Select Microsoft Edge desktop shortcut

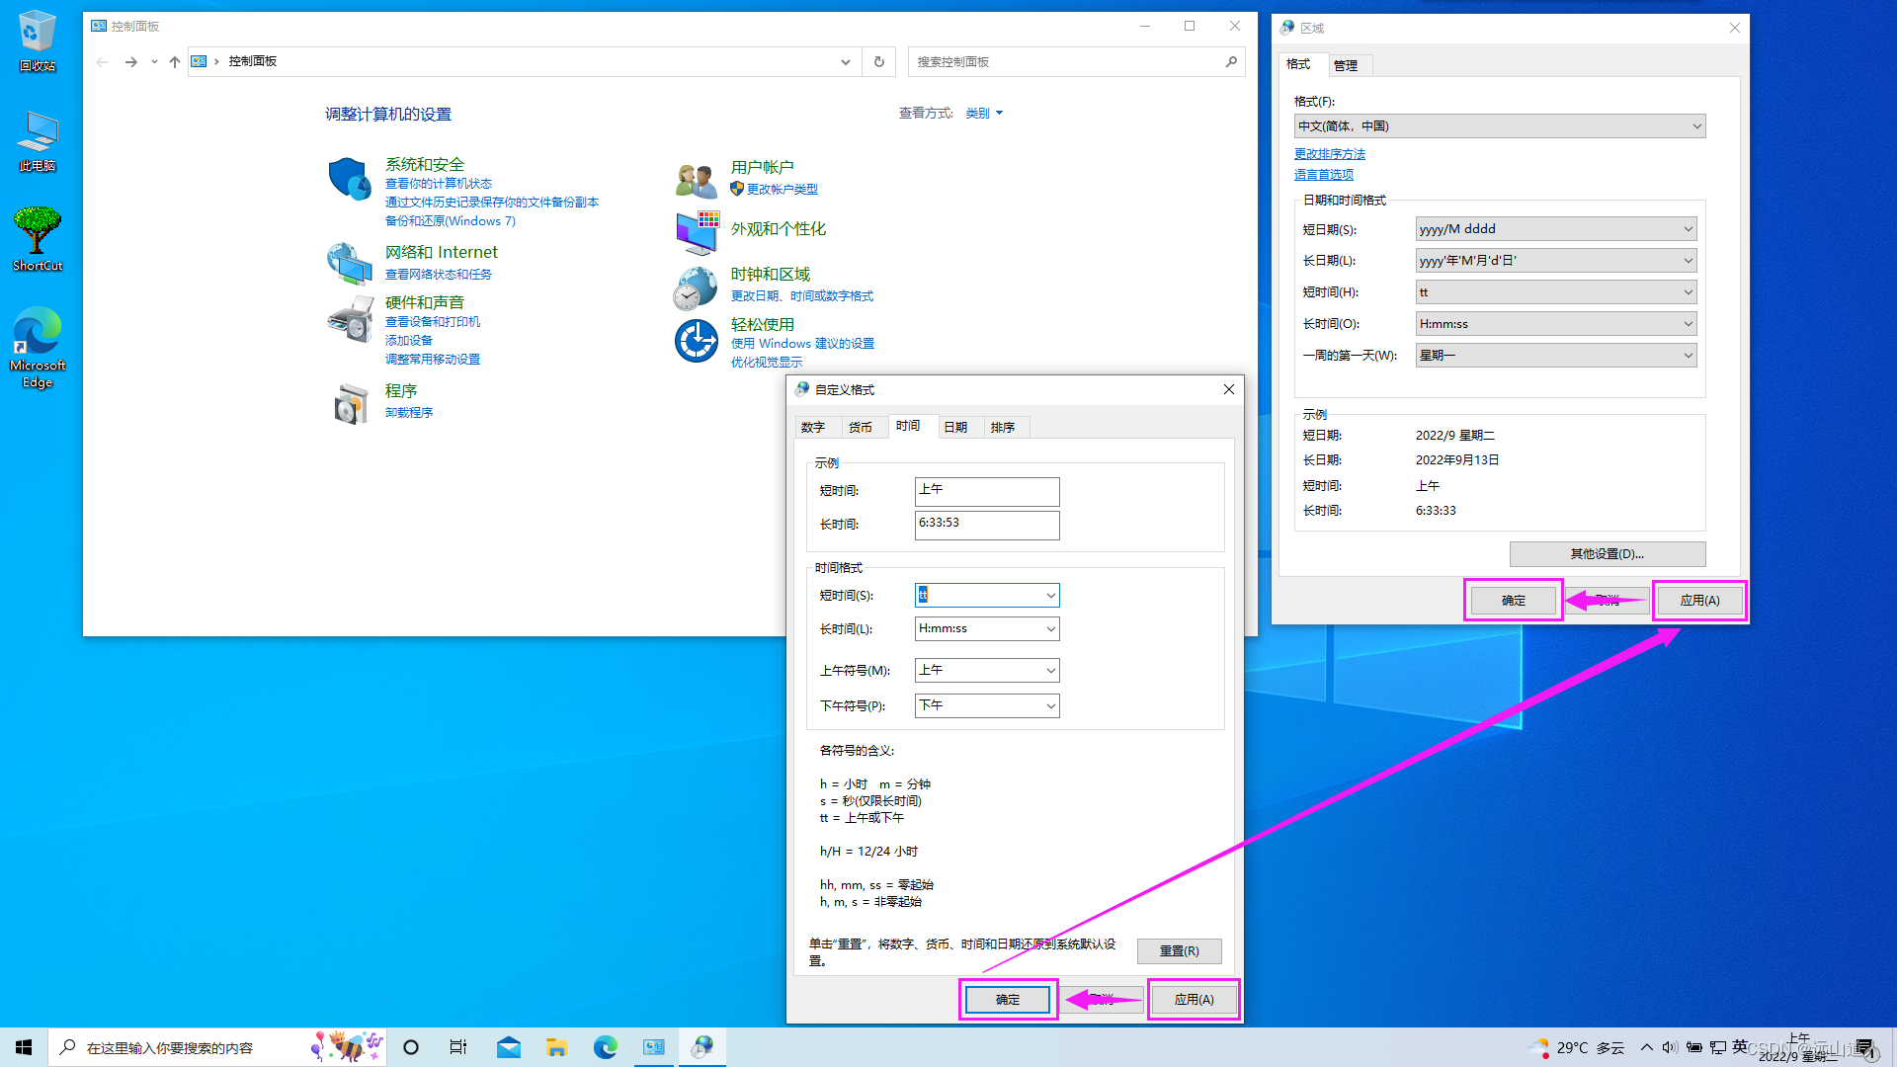coord(38,348)
